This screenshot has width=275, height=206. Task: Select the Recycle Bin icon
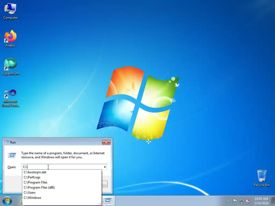coord(262,178)
